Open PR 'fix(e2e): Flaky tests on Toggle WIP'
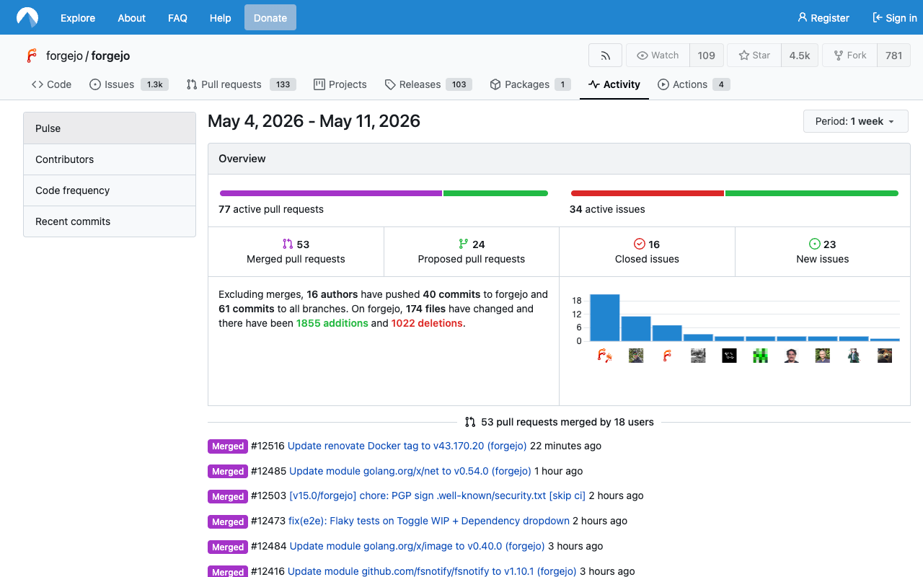923x577 pixels. point(429,521)
